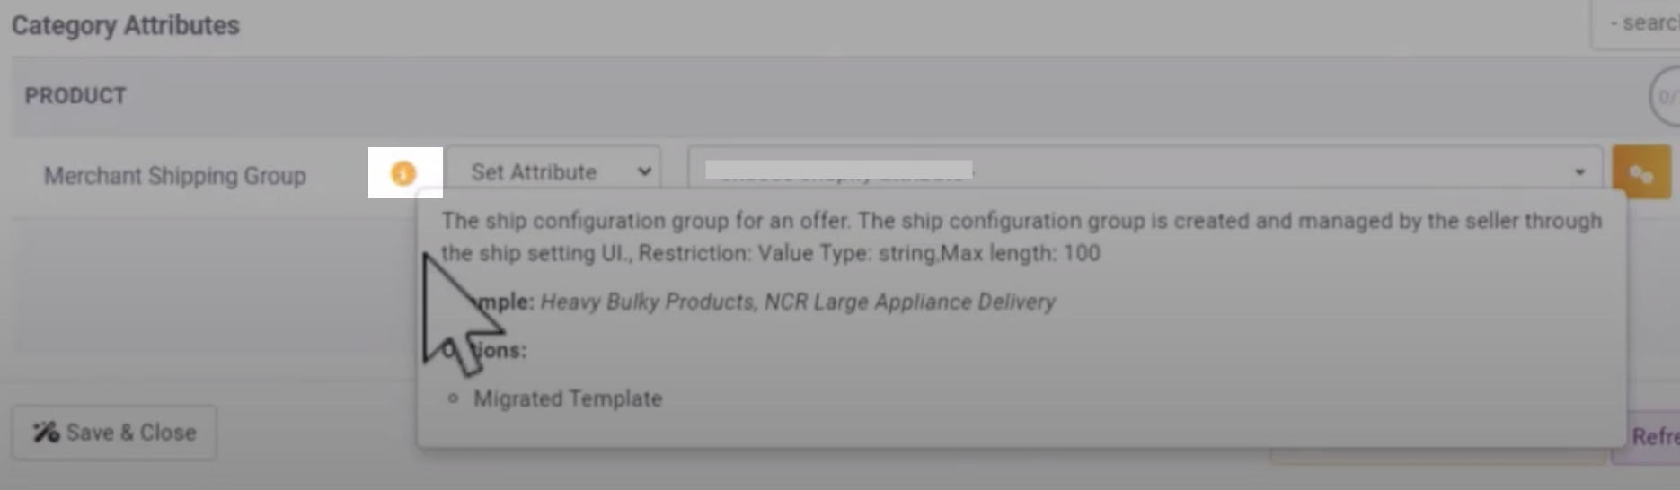The height and width of the screenshot is (490, 1680).
Task: Click the bullet marker before Migrated Template
Action: [x=454, y=398]
